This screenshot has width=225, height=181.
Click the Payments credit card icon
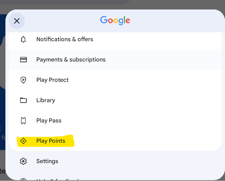pyautogui.click(x=23, y=60)
